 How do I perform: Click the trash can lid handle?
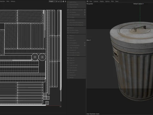(x=140, y=28)
